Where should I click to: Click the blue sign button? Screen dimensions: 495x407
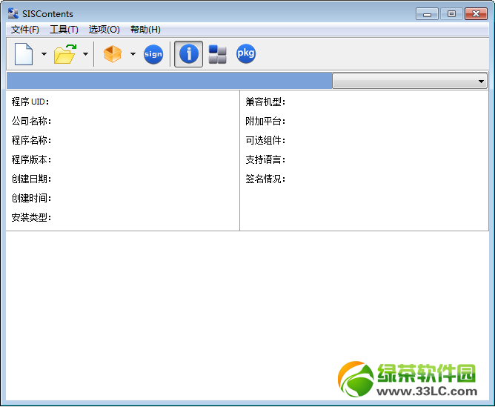153,54
